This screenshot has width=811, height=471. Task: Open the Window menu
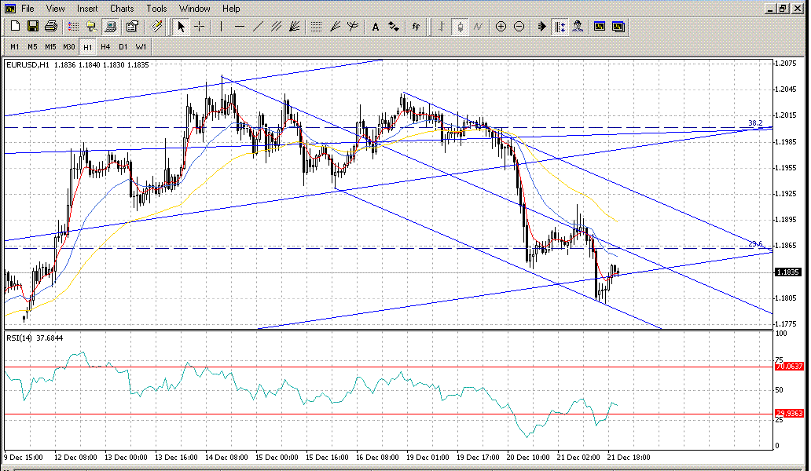click(x=194, y=9)
